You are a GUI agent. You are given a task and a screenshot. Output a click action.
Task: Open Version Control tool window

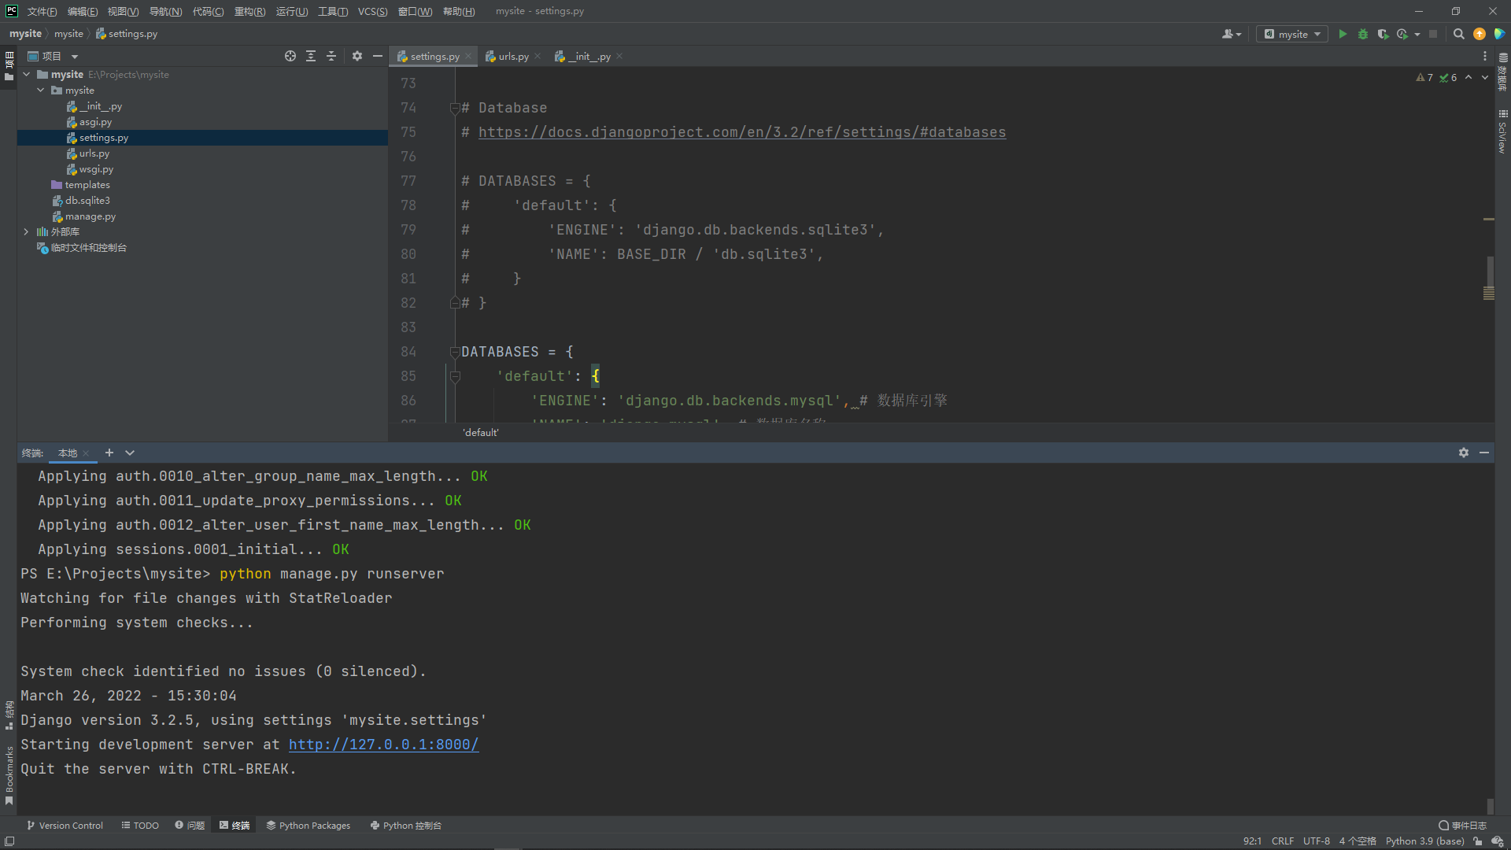(x=65, y=826)
